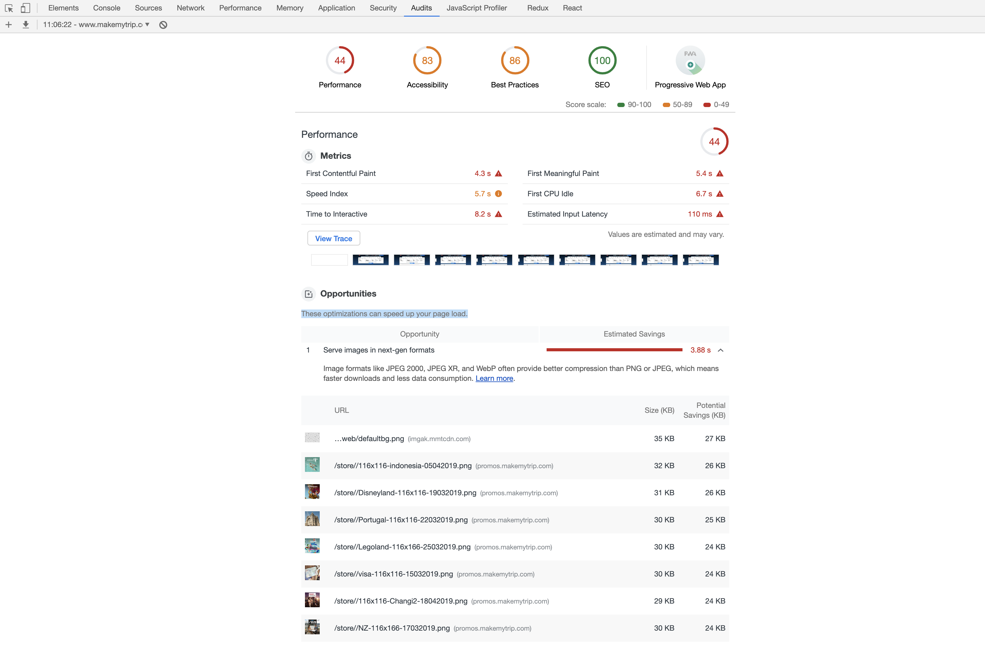Viewport: 985px width, 646px height.
Task: Collapse the Serve images in next-gen formats details
Action: (721, 350)
